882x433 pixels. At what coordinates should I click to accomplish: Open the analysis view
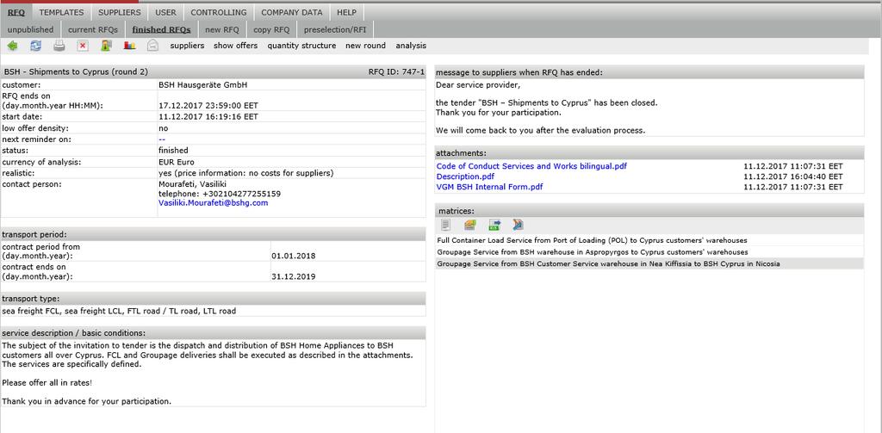[411, 46]
